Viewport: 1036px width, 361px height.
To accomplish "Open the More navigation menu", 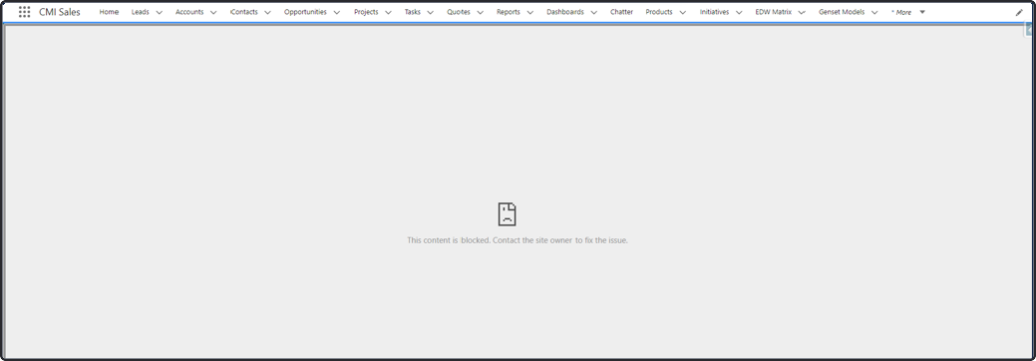I will tap(901, 12).
